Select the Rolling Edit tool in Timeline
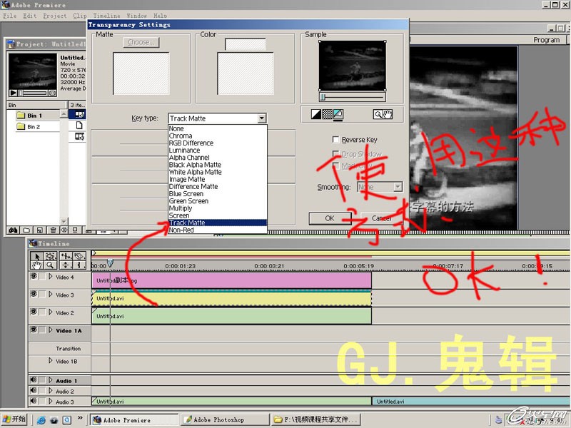Screen dimensions: 571x428 (66, 256)
